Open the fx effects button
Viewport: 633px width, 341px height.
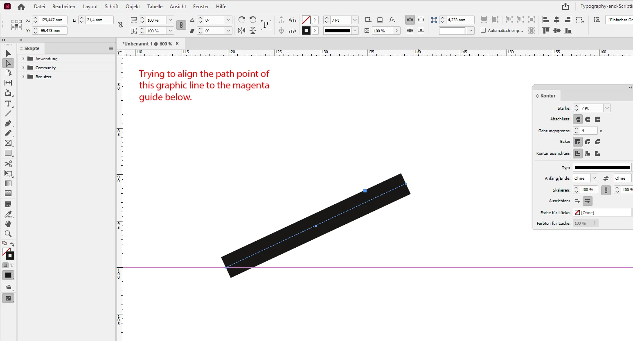tap(392, 20)
